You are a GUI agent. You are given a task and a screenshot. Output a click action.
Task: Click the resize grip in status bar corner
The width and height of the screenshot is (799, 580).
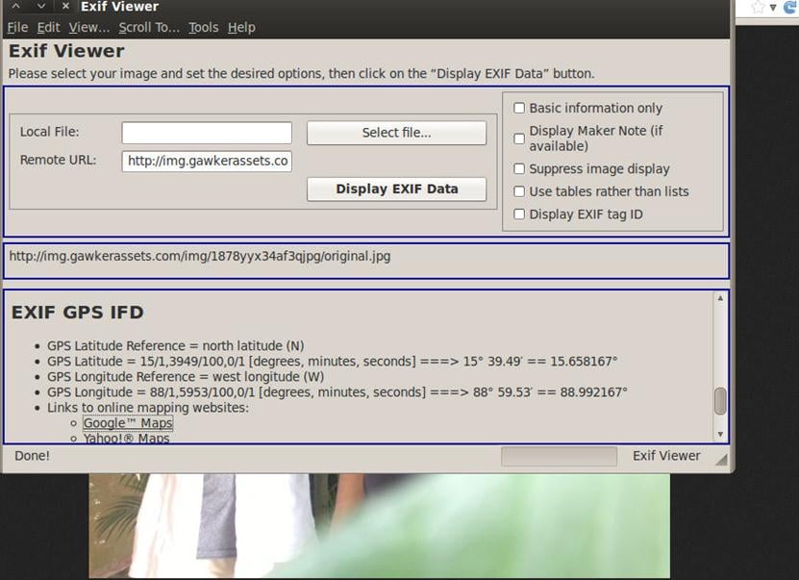pos(721,461)
